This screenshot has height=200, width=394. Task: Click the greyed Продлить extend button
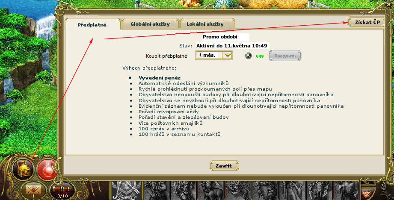pos(285,56)
